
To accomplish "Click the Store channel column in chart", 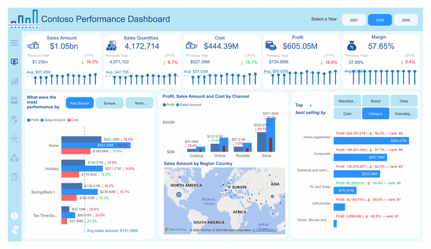I will 267,135.
